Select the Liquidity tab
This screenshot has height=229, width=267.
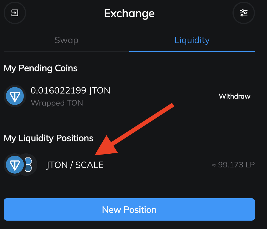coord(192,40)
